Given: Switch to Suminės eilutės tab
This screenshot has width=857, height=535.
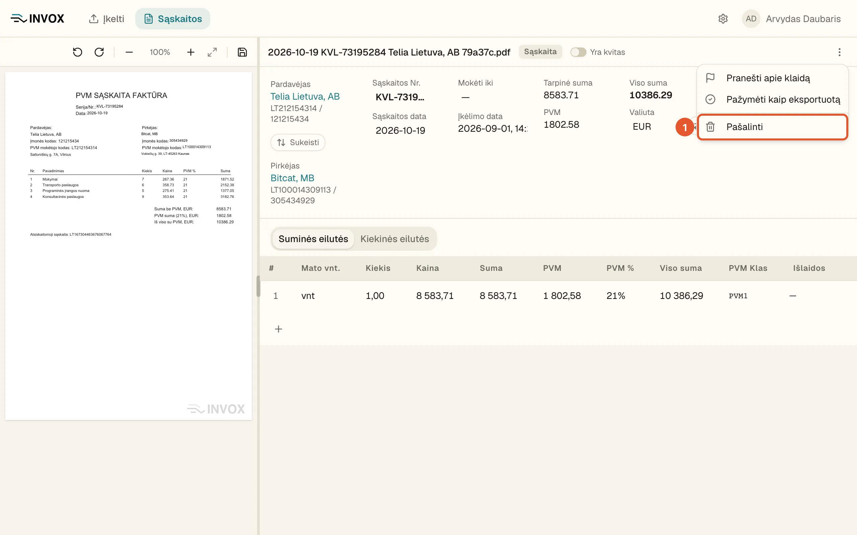Looking at the screenshot, I should pyautogui.click(x=313, y=239).
